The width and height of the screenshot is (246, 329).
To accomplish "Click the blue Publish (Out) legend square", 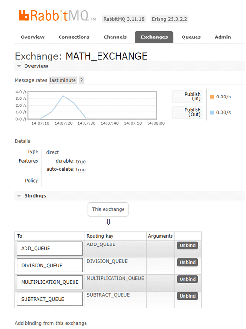I will coord(212,113).
